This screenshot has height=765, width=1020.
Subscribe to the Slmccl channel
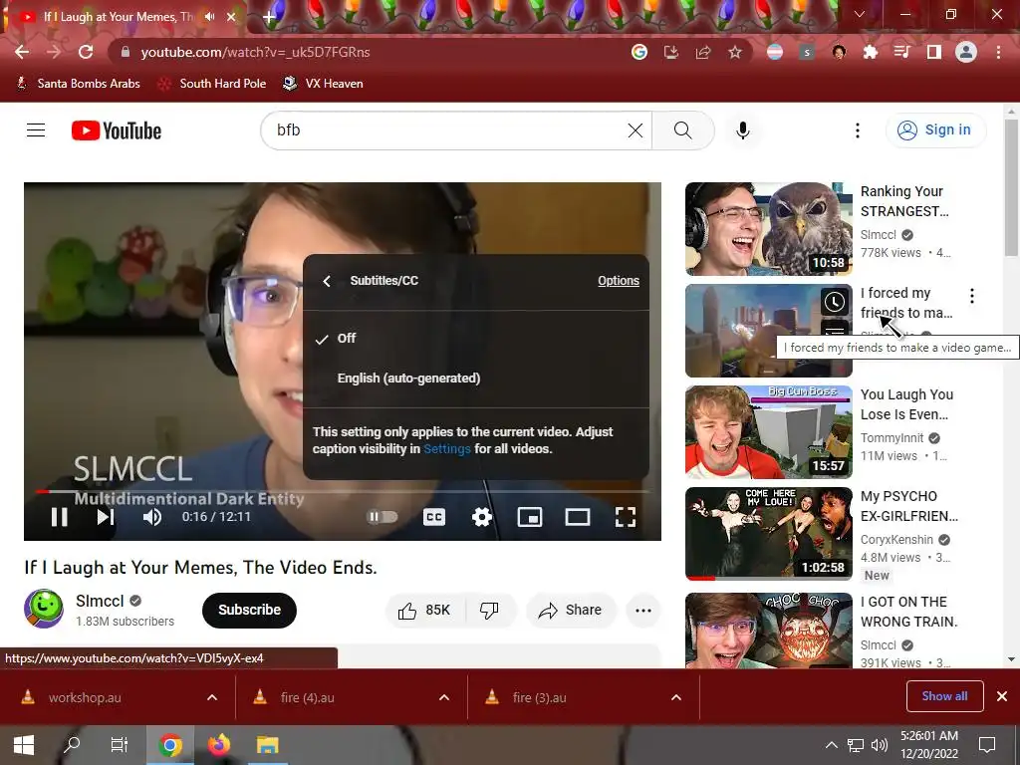click(249, 611)
